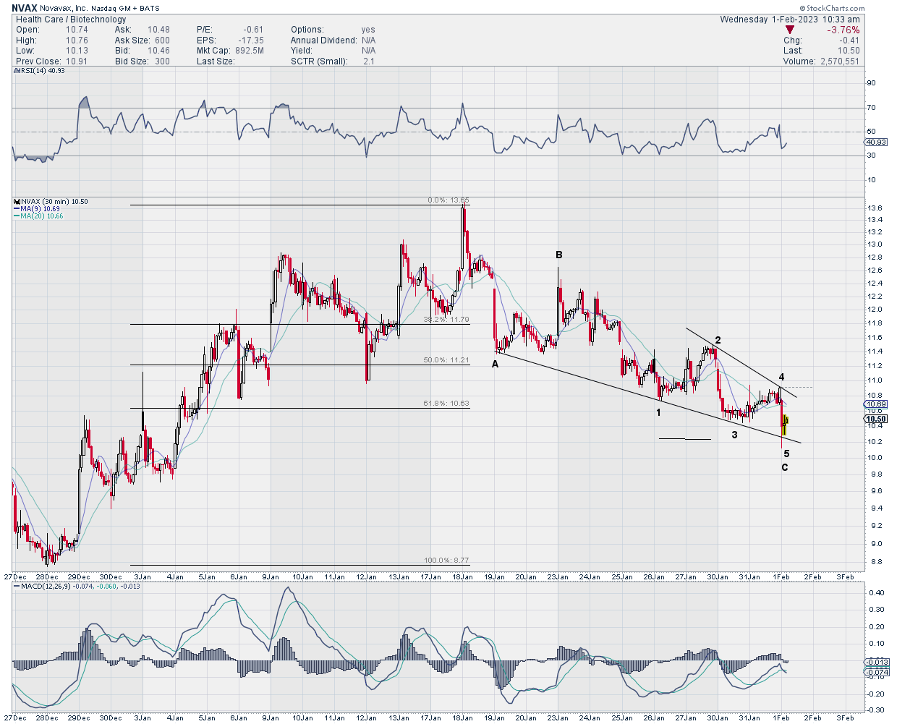The width and height of the screenshot is (897, 724).
Task: Click the 10.69 price tag on right axis
Action: (x=876, y=404)
